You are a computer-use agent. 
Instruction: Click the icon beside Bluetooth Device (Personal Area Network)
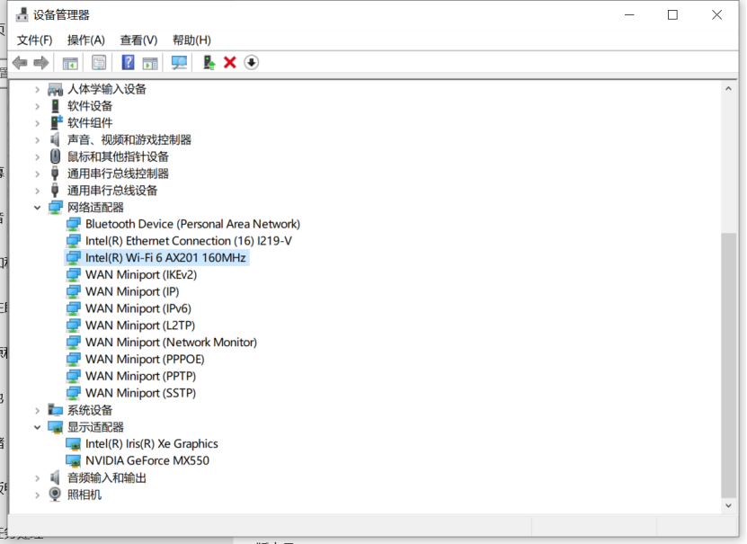point(74,224)
